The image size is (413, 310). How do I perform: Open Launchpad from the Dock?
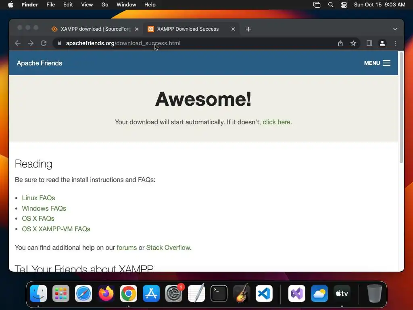tap(61, 293)
